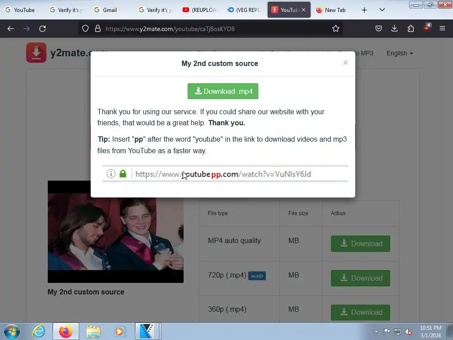Open Windows Explorer folder from taskbar
Viewport: 453px width, 340px height.
[93, 332]
